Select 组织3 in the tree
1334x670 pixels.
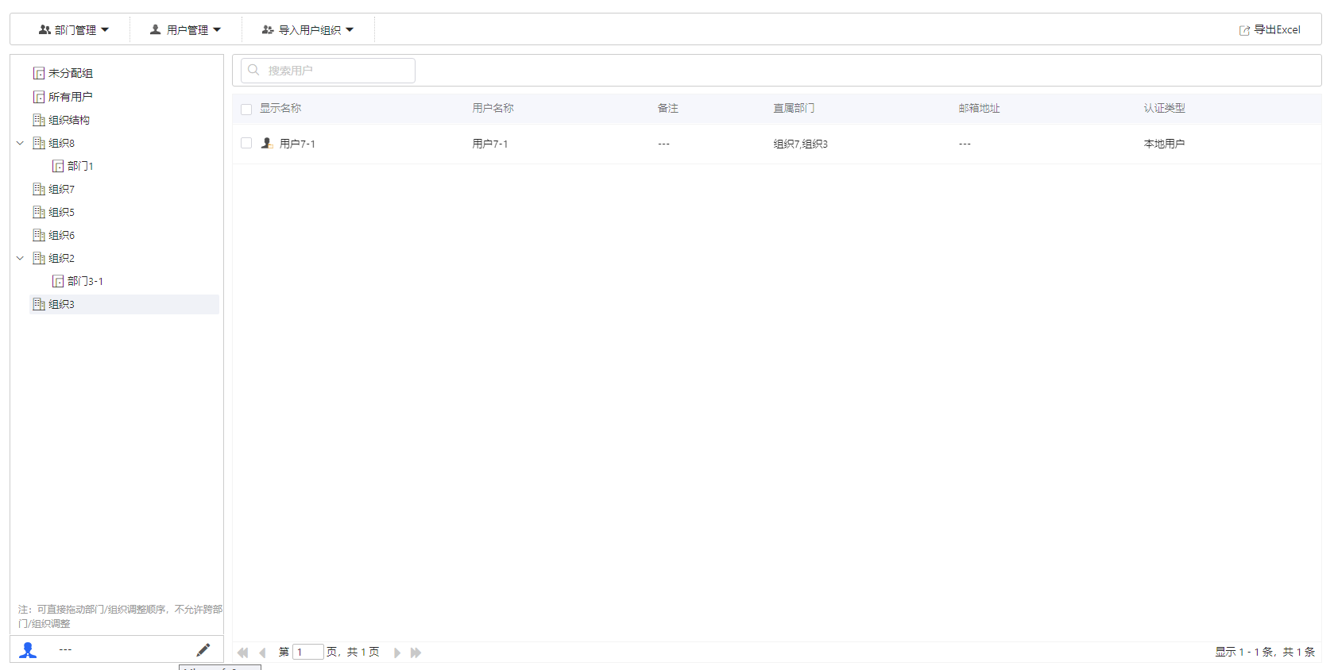click(61, 304)
